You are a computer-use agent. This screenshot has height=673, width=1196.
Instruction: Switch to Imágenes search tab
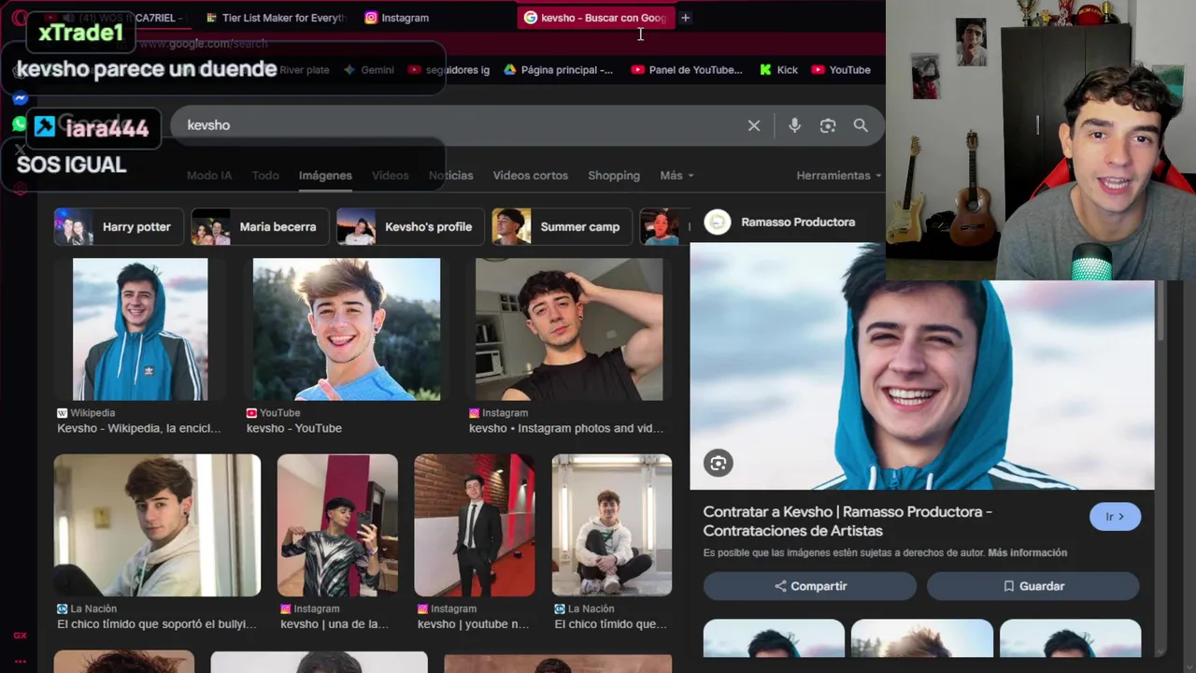pos(325,176)
